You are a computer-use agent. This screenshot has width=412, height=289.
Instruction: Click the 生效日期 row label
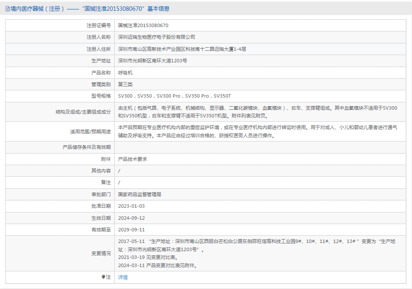tap(101, 218)
